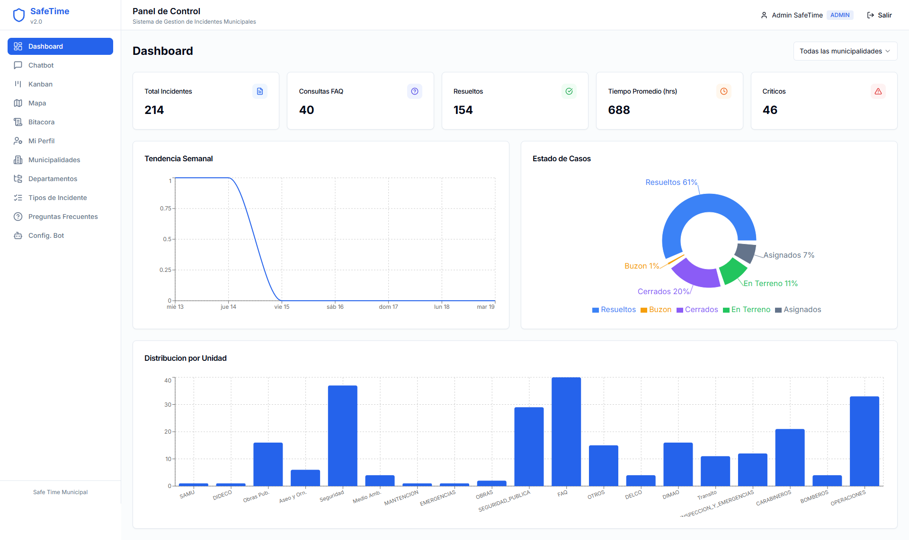Click the Obras Pub. bar in chart
Image resolution: width=909 pixels, height=540 pixels.
point(268,464)
